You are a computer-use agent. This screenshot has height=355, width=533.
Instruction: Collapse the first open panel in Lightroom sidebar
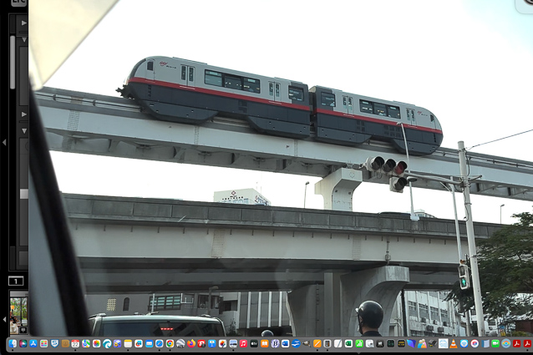(x=23, y=40)
